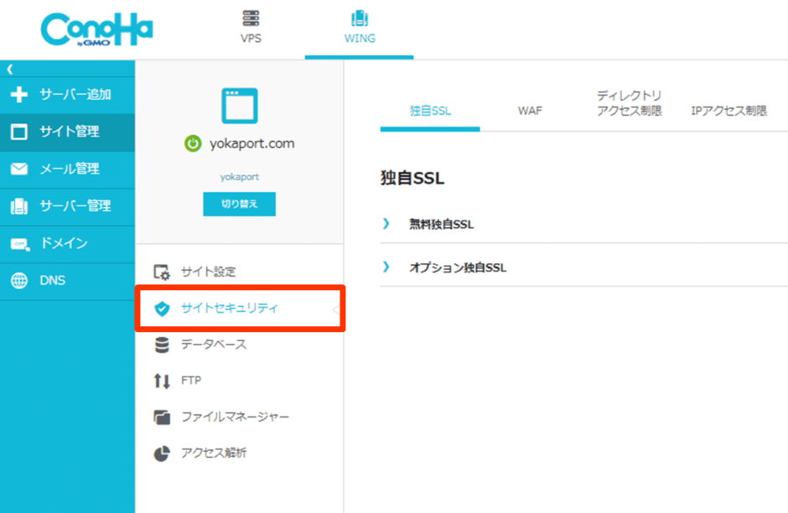Select the メール管理 envelope entry
Image resolution: width=788 pixels, height=513 pixels.
point(67,169)
